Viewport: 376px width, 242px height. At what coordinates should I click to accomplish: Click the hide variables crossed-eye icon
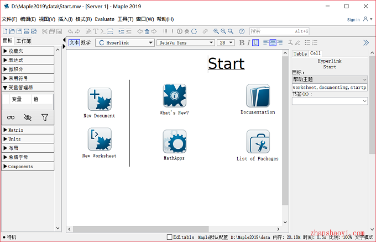[x=28, y=117]
